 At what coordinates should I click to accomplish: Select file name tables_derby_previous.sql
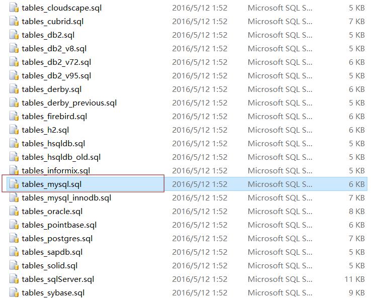69,104
